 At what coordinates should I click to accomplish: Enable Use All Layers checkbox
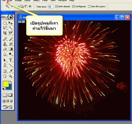click(x=89, y=7)
